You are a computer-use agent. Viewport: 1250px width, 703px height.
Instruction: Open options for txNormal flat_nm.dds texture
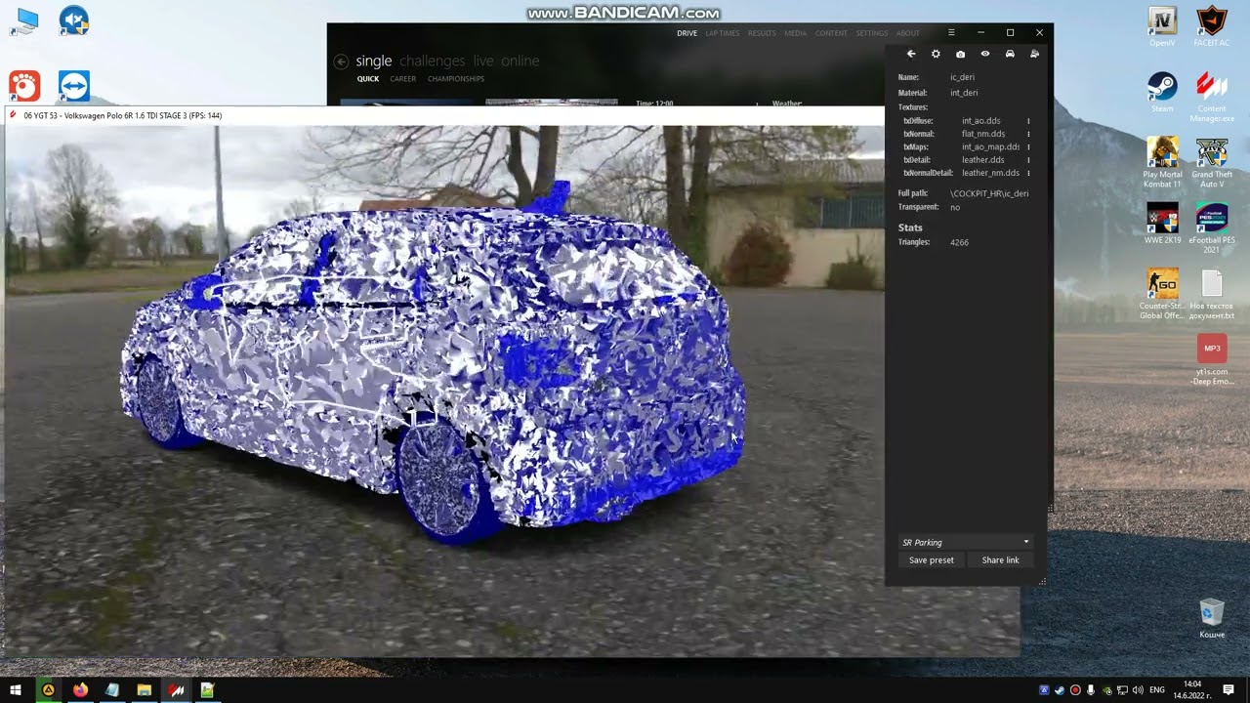(x=1028, y=134)
